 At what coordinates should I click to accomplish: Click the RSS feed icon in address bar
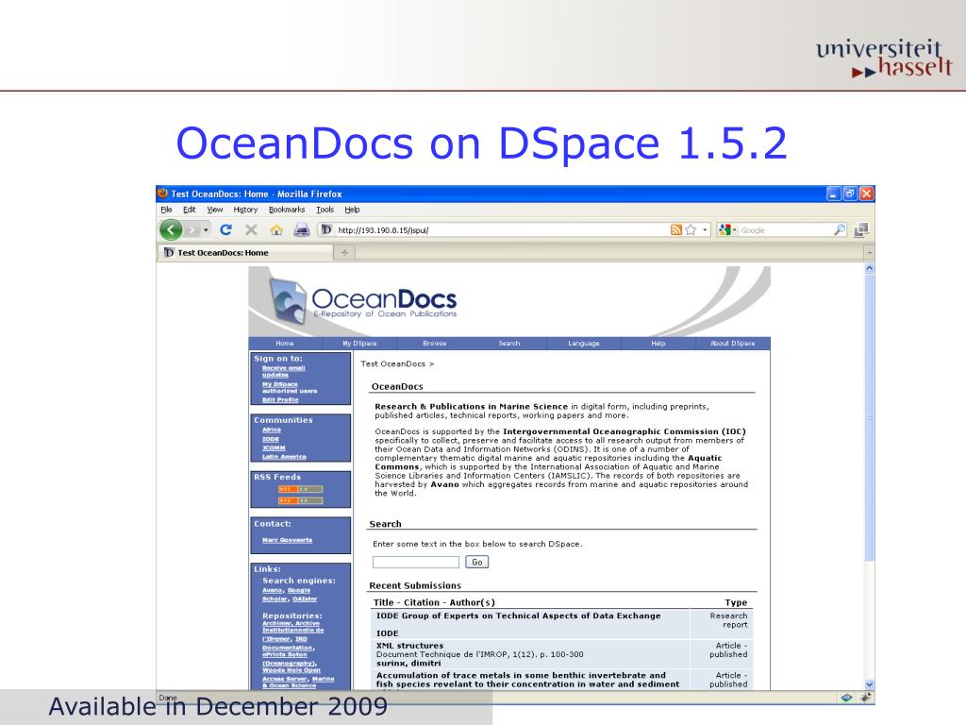point(675,230)
